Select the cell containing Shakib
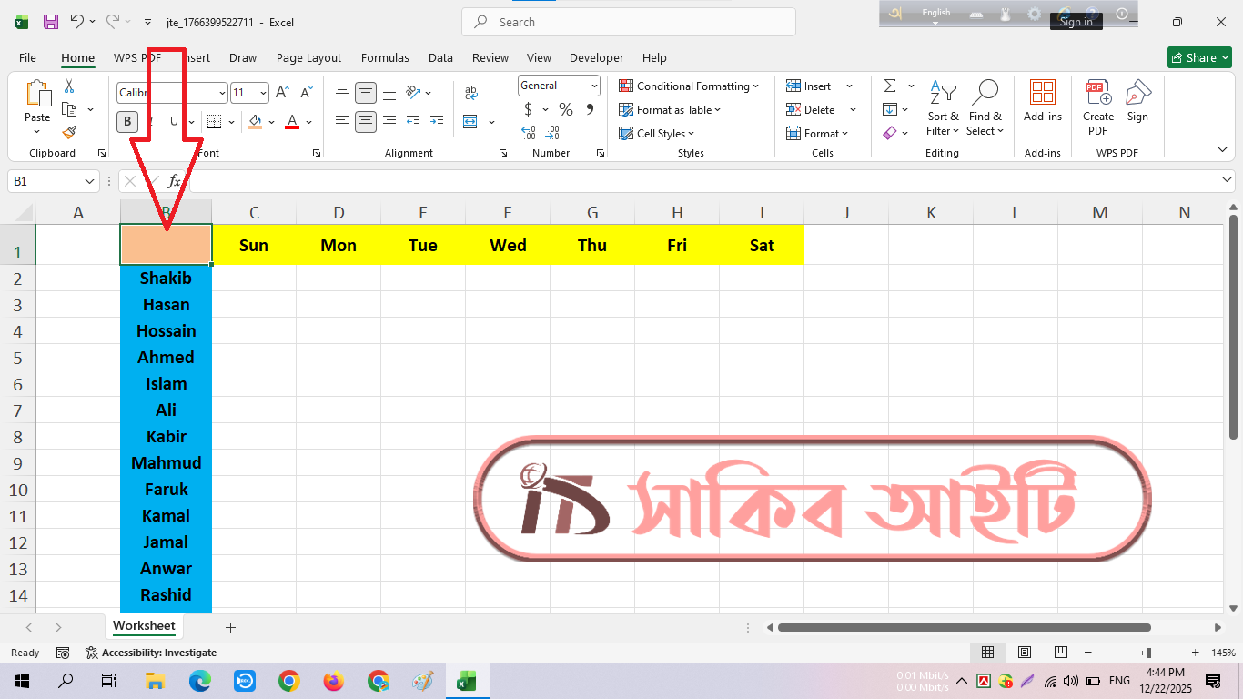Viewport: 1243px width, 699px height. pos(166,279)
